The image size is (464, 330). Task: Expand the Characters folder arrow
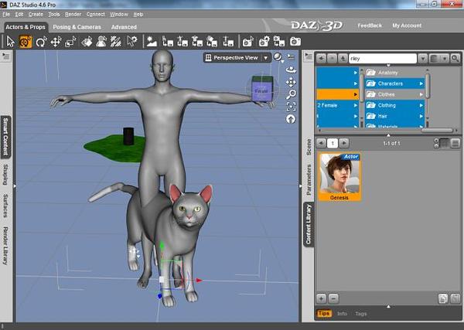421,83
